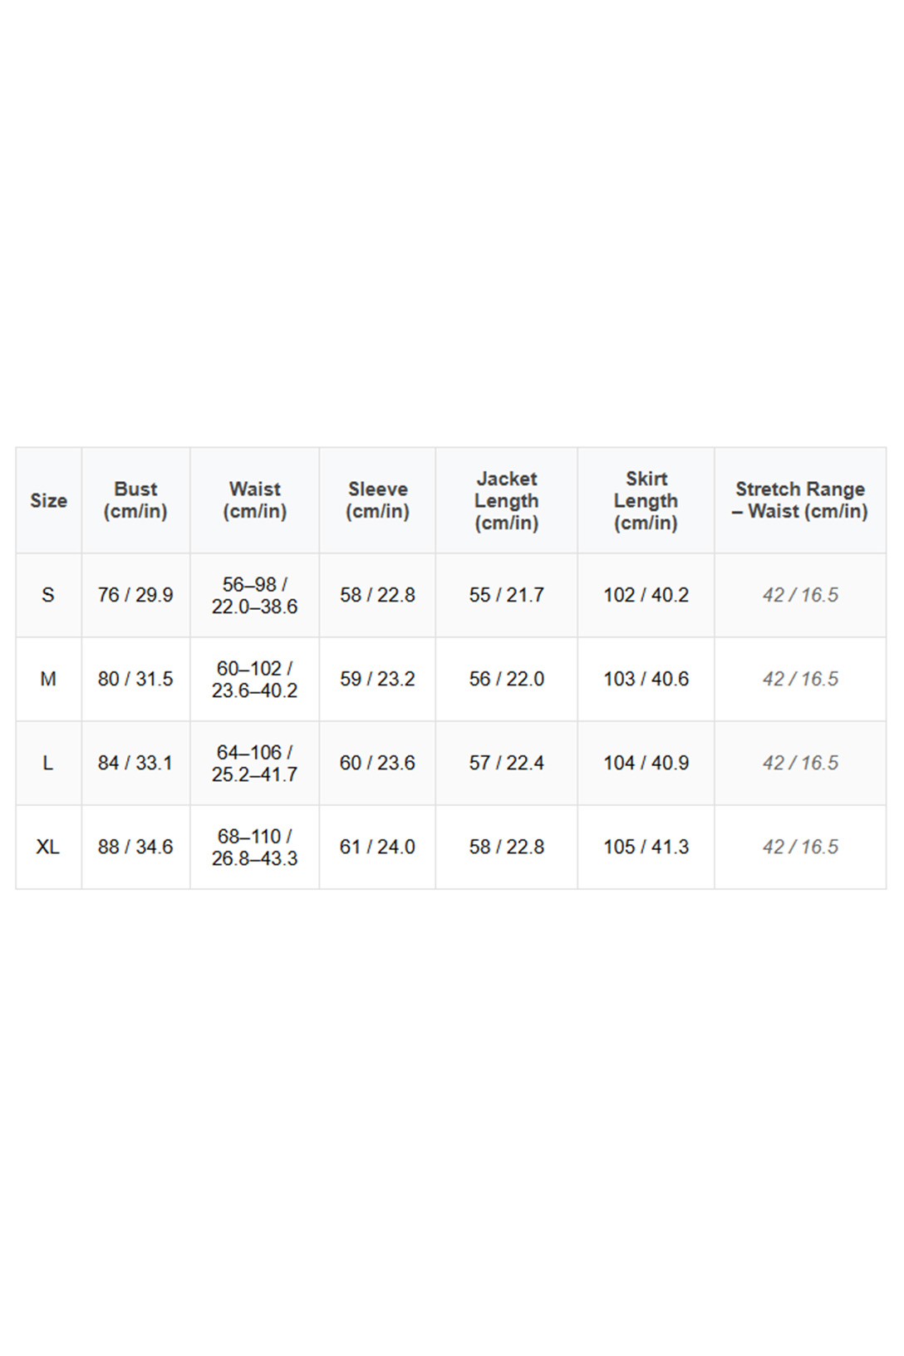Screen dimensions: 904x1356
Task: Click the 76 / 29.9 bust cell
Action: coord(135,595)
